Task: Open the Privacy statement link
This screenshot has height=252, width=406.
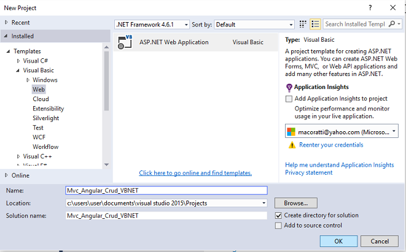Action: [x=308, y=172]
